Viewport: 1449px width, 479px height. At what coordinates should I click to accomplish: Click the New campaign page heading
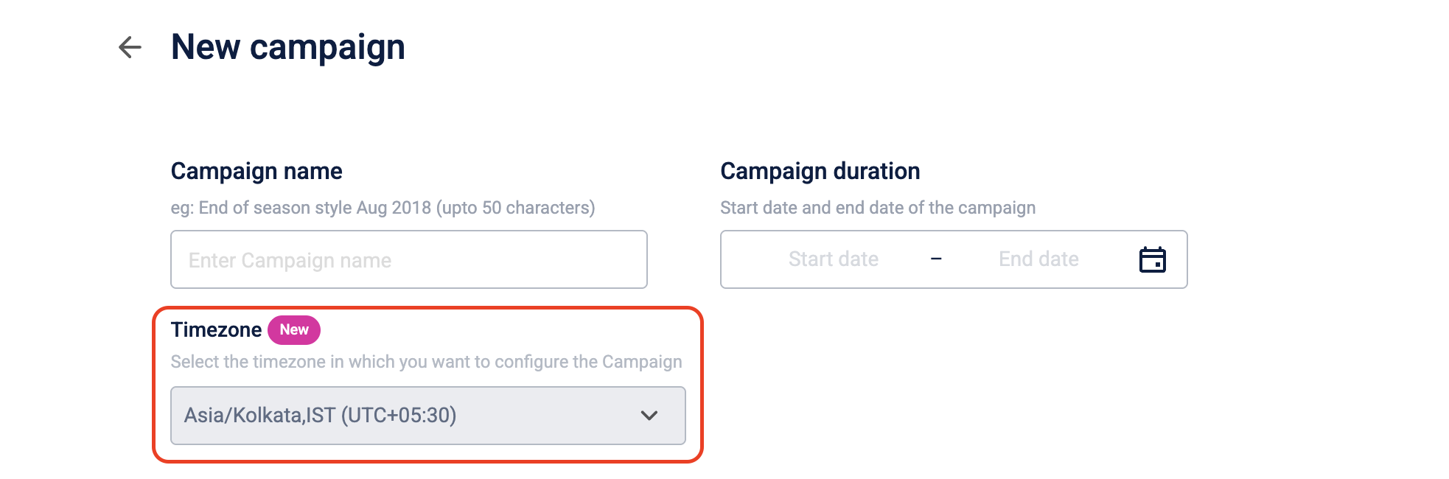click(x=287, y=47)
